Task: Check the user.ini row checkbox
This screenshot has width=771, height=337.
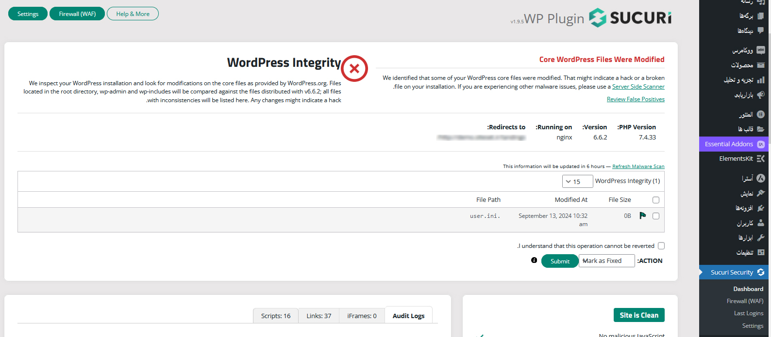Action: [656, 216]
